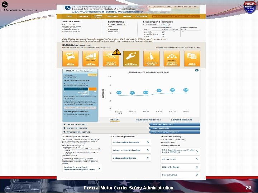
Task: Click the June data point bubble
Action: point(145,93)
